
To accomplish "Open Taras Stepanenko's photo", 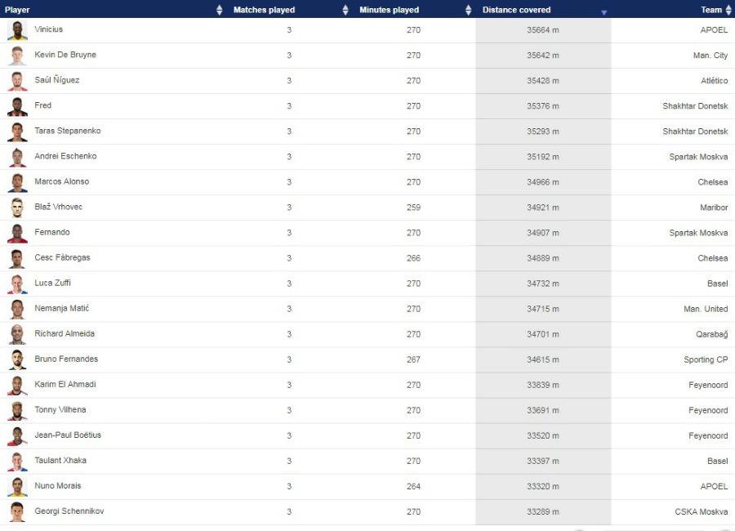I will coord(17,132).
